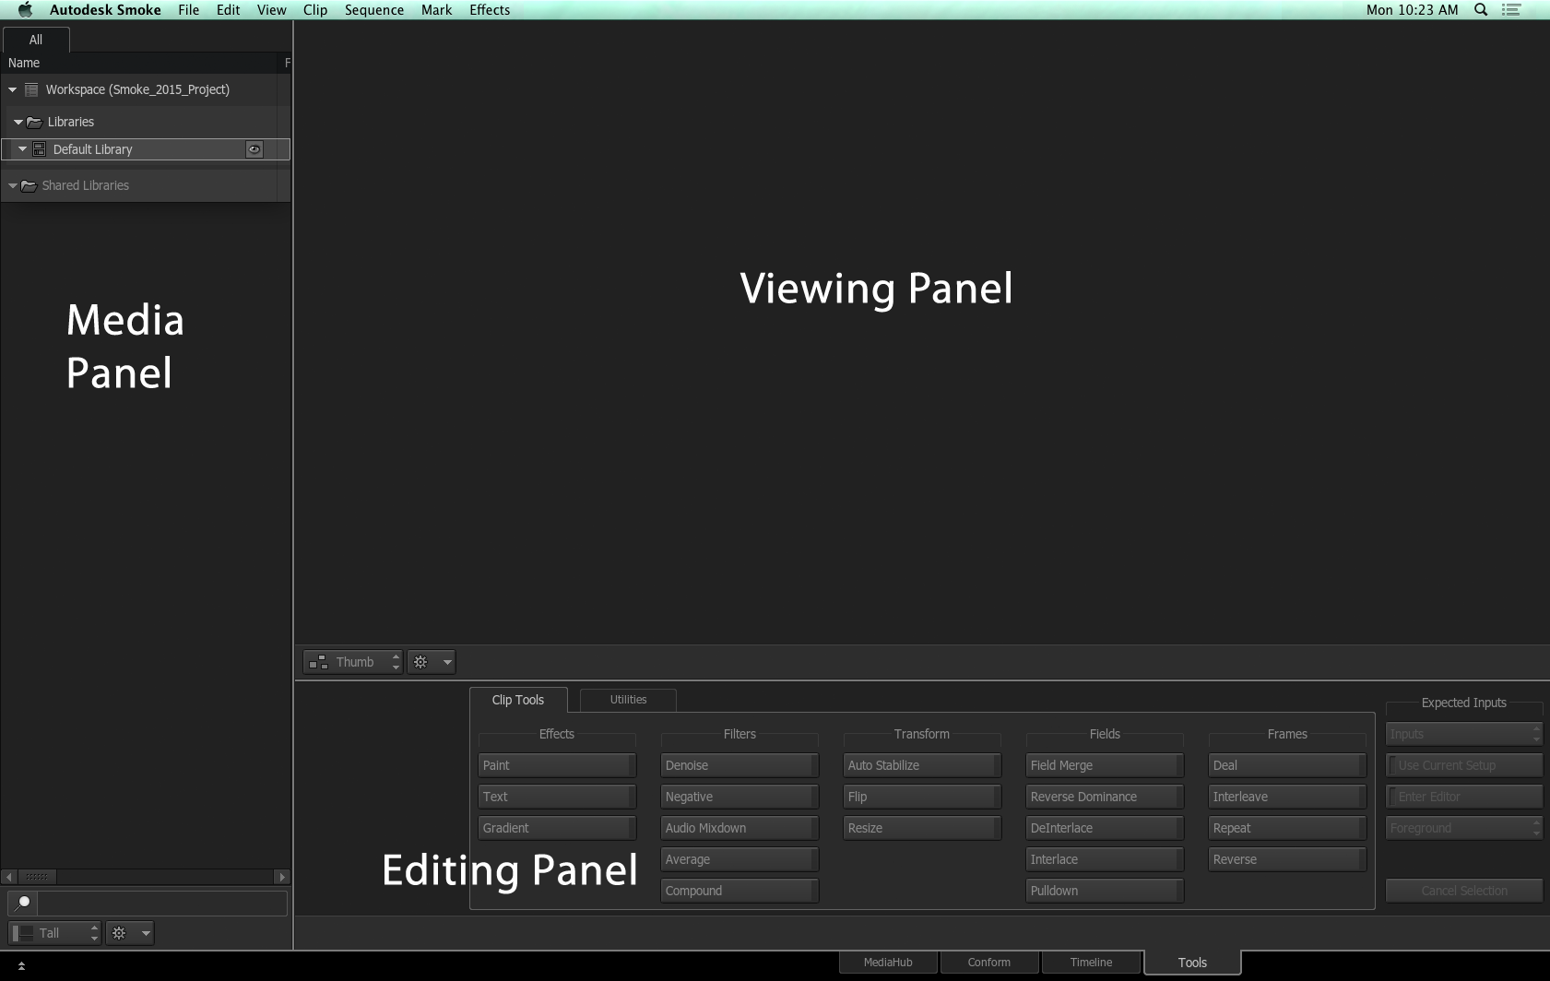Viewport: 1550px width, 981px height.
Task: Open the Apple menu
Action: pos(25,10)
